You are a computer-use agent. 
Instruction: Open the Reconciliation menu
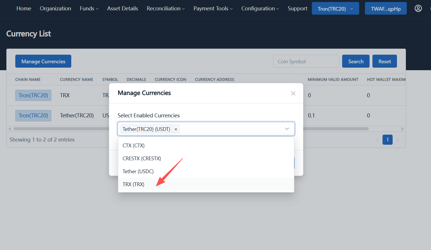[x=165, y=8]
